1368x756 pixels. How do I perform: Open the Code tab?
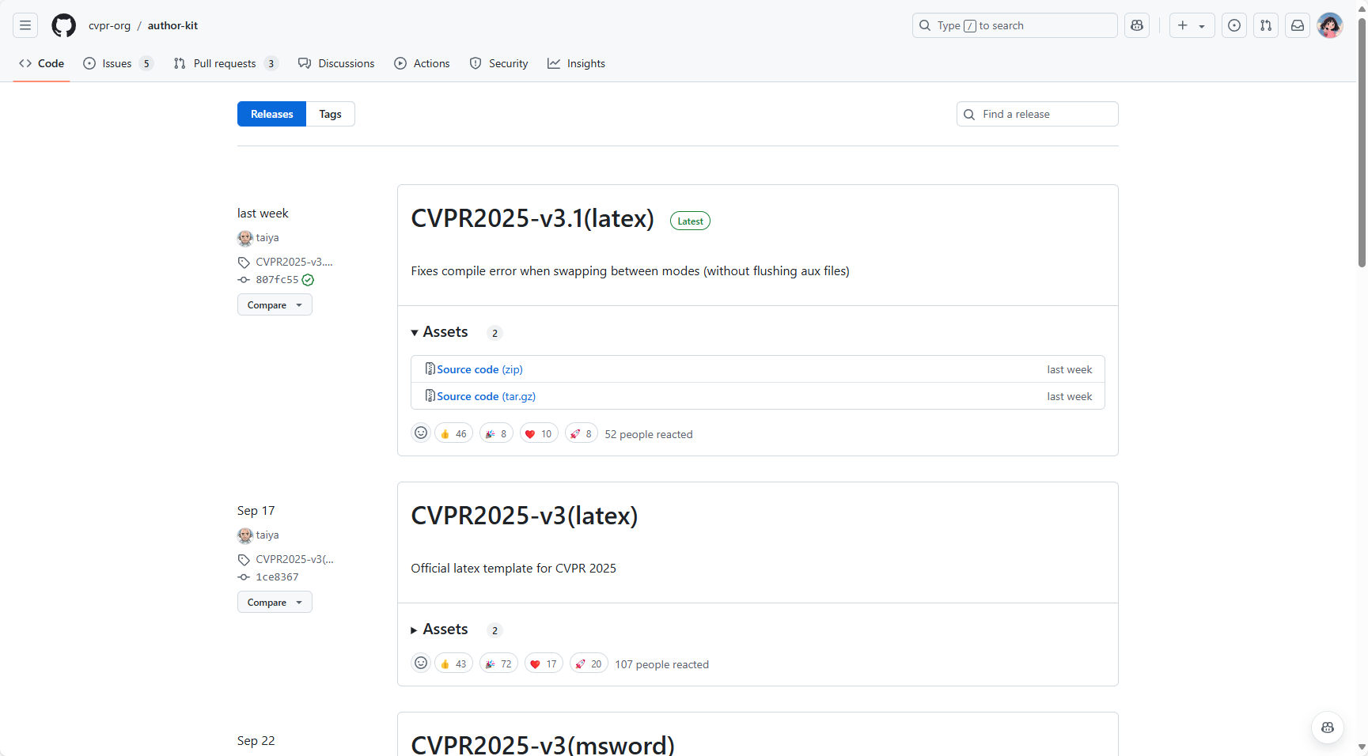(41, 63)
